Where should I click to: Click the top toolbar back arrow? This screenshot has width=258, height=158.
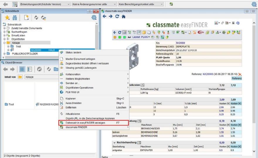[x=6, y=4]
